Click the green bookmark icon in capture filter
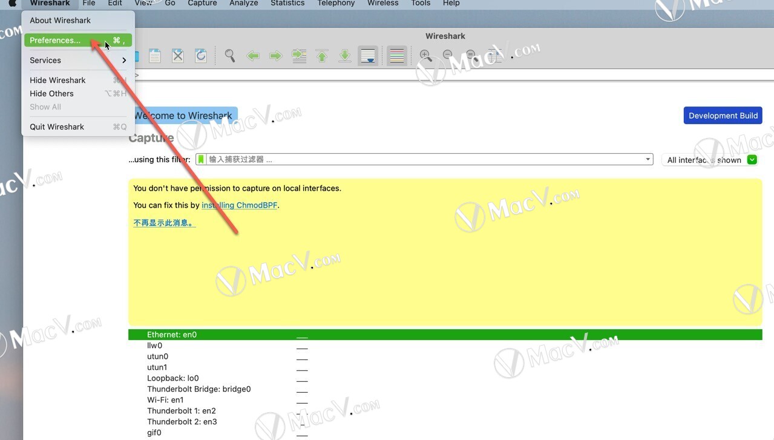This screenshot has width=774, height=440. (x=201, y=160)
